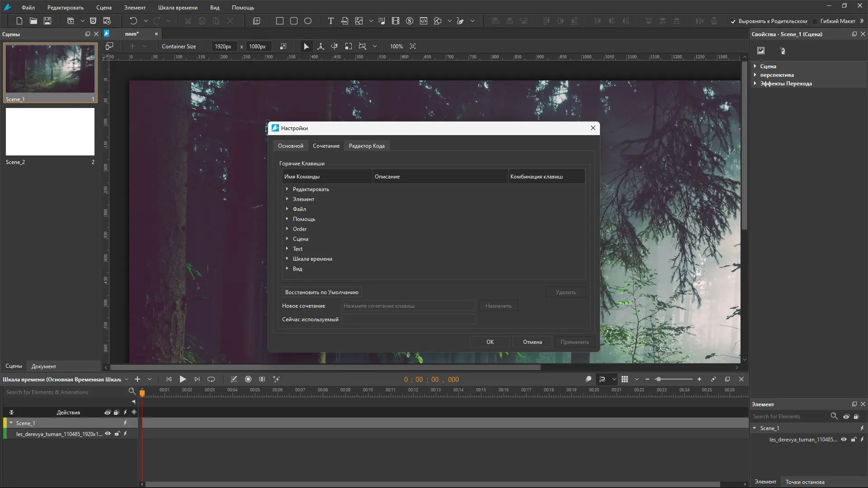This screenshot has width=868, height=488.
Task: Select the Text tool in toolbar
Action: pos(330,21)
